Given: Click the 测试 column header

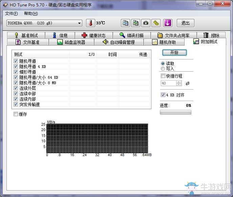Looking at the screenshot, I should click(41, 54).
